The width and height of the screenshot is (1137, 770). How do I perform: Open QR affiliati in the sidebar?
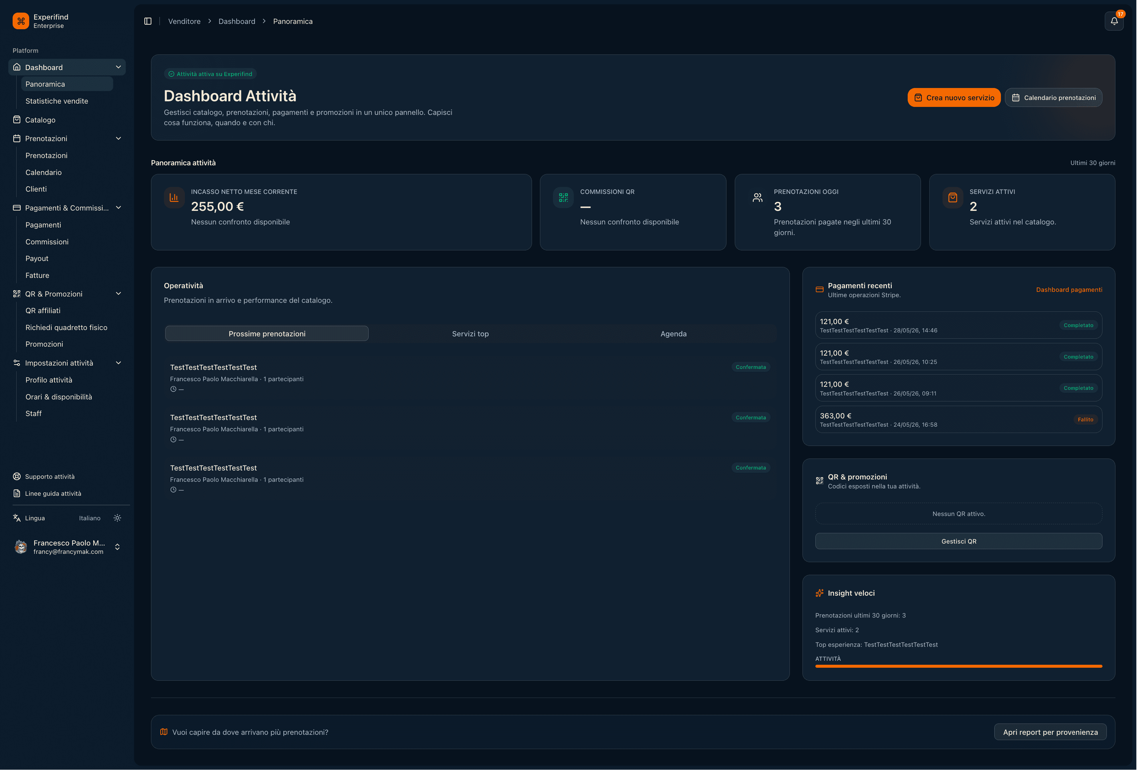[x=67, y=310]
